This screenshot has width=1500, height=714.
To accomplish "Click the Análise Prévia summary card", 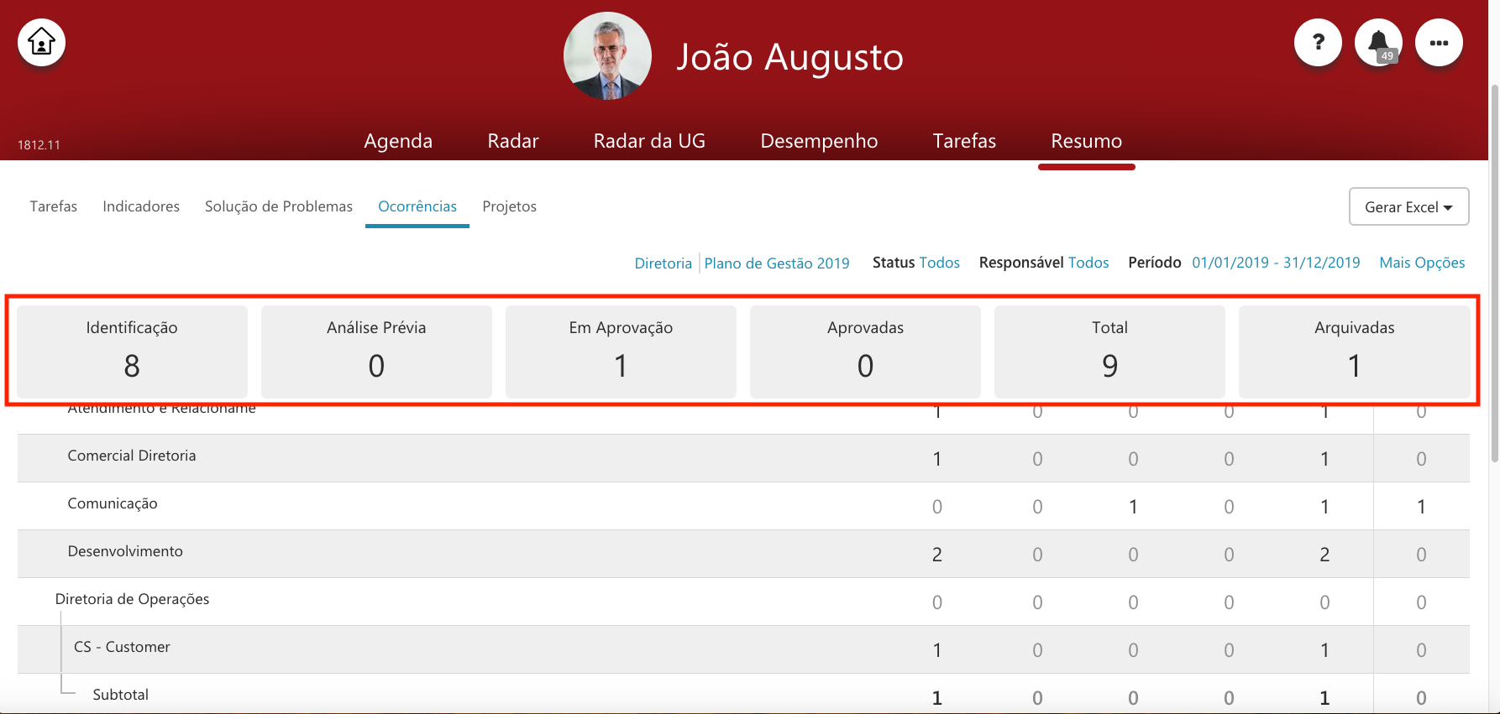I will pos(376,352).
